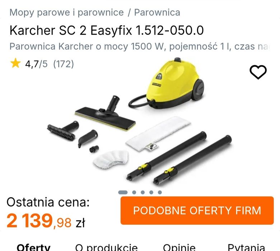Jump to the third carousel image dot
The height and width of the screenshot is (251, 280).
coord(143,192)
